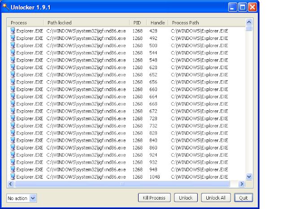Click process path C:\WINDOWS\Explorer.EXE in handle 932 row
The image size is (287, 209).
(x=200, y=162)
